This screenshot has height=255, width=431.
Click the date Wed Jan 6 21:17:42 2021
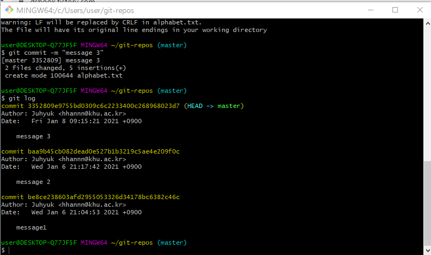coord(75,167)
